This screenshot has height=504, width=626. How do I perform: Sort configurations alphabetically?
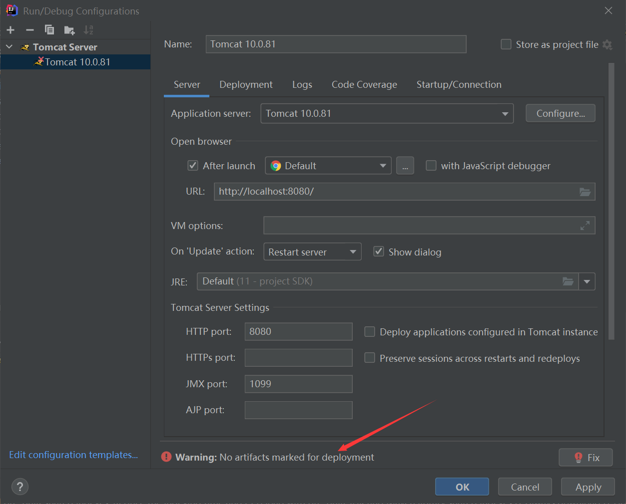coord(88,30)
